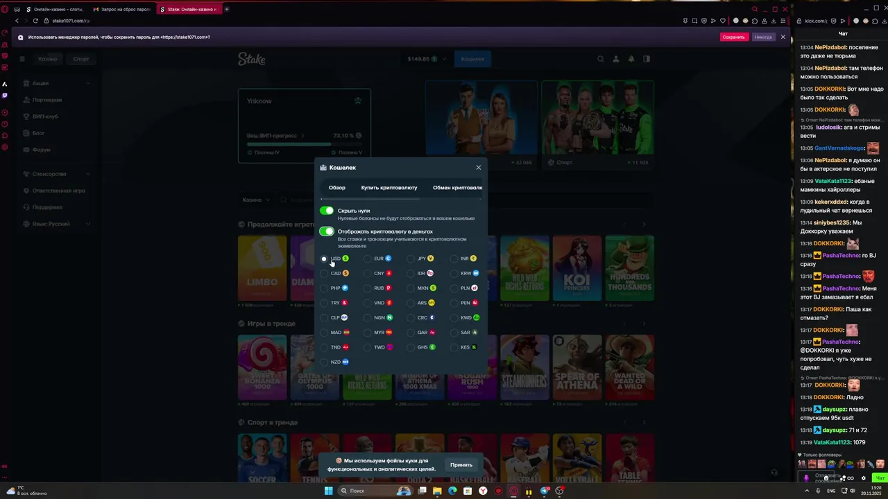
Task: Open the ВИП-клуб sidebar item
Action: (45, 116)
